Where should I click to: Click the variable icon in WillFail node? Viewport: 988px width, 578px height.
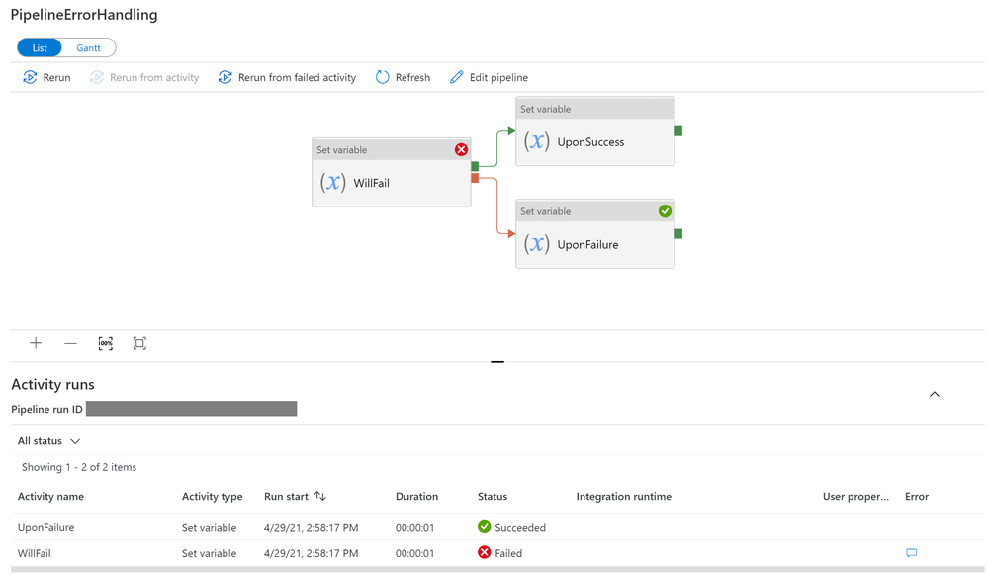pos(332,183)
